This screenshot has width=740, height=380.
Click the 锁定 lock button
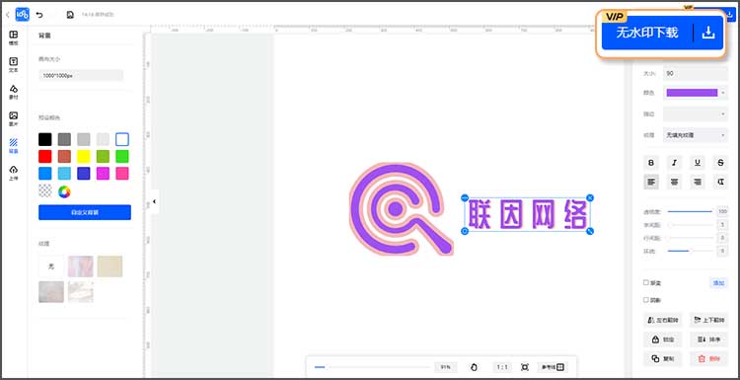click(x=663, y=340)
